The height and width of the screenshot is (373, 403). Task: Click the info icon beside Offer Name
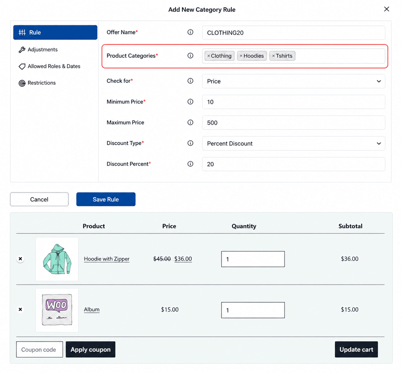[190, 32]
